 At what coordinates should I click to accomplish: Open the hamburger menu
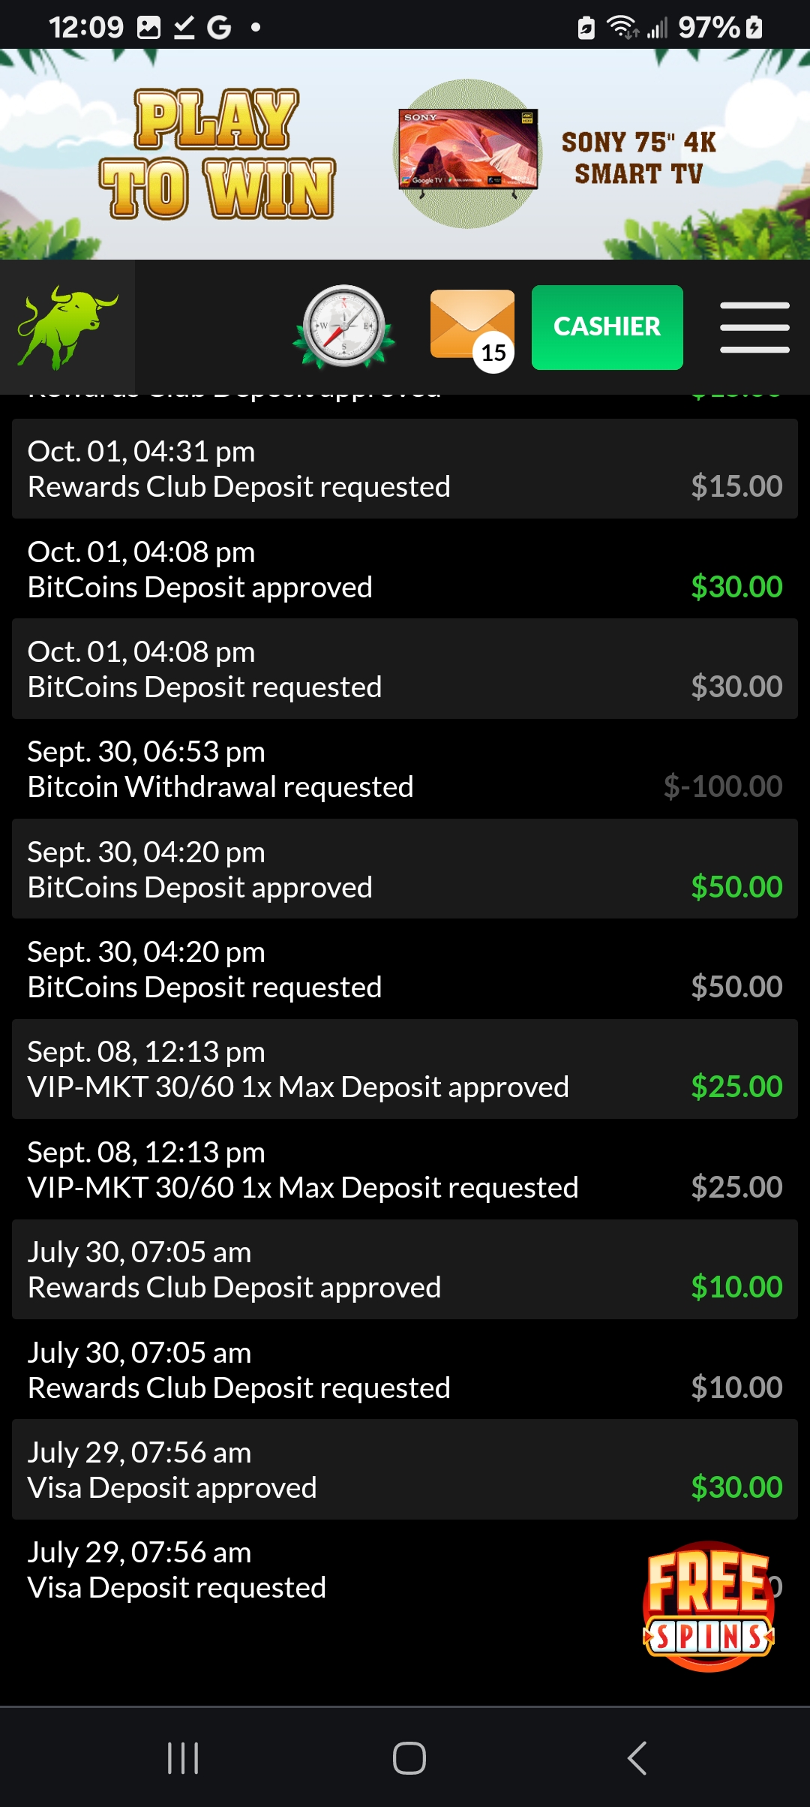tap(754, 327)
